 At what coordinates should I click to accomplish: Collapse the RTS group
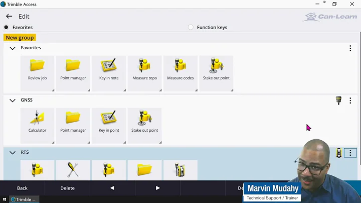click(13, 152)
